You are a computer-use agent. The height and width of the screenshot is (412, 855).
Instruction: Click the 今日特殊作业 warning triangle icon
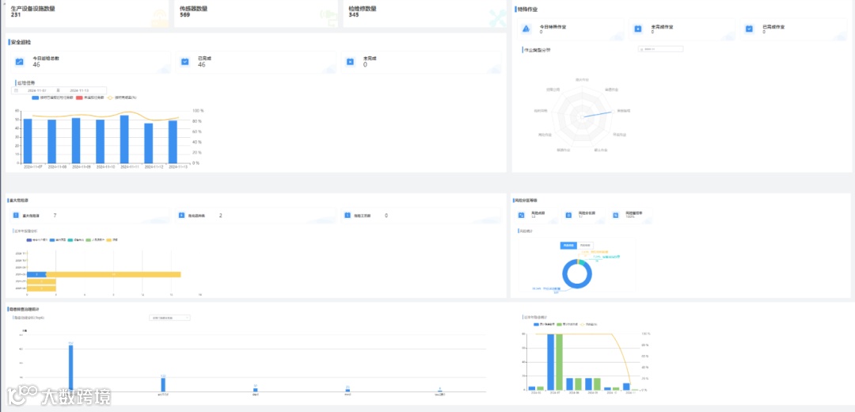coord(526,29)
